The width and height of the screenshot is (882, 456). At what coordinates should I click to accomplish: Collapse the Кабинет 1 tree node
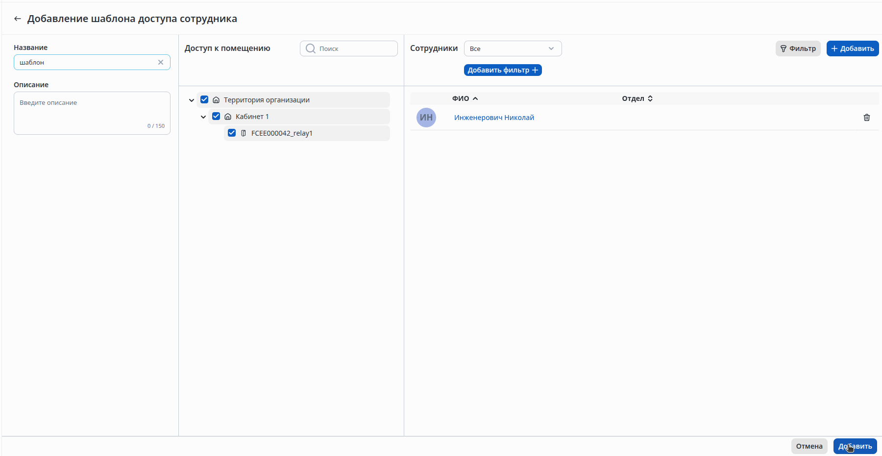pyautogui.click(x=203, y=117)
